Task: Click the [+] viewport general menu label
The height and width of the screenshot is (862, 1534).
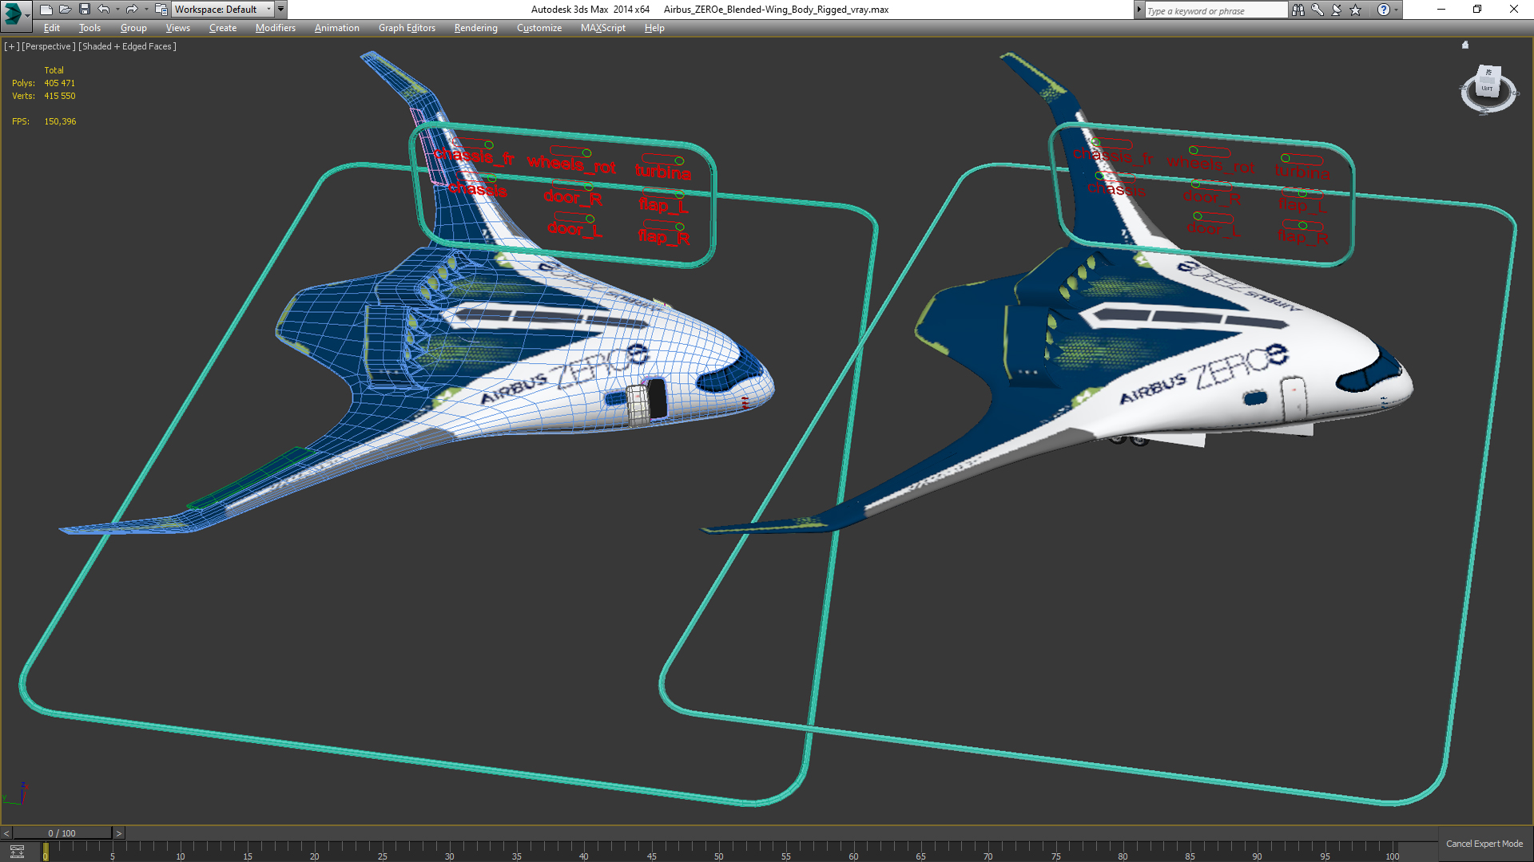Action: pos(11,46)
